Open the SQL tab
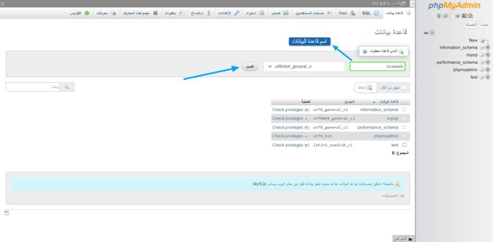The image size is (493, 242). point(371,13)
